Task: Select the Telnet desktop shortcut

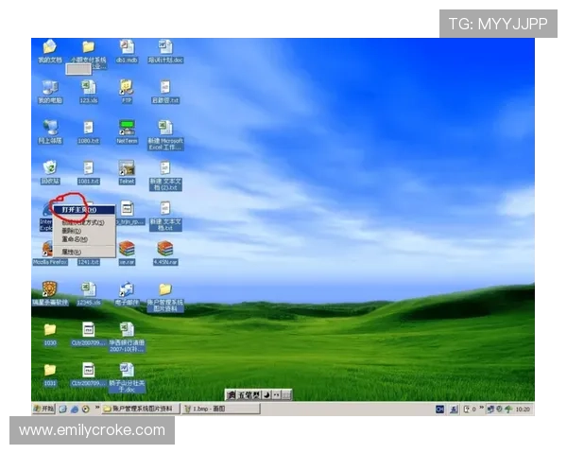Action: coord(127,168)
